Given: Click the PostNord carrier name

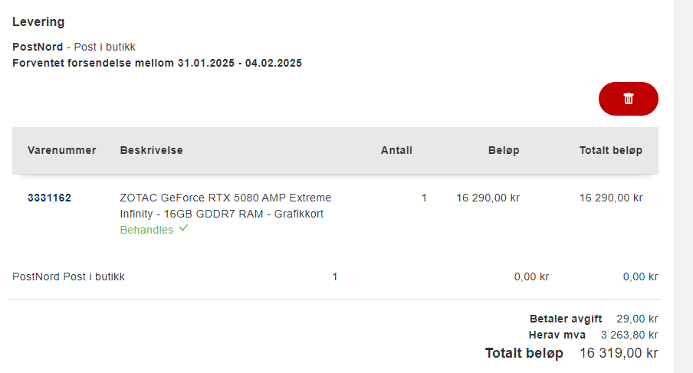Looking at the screenshot, I should 38,47.
